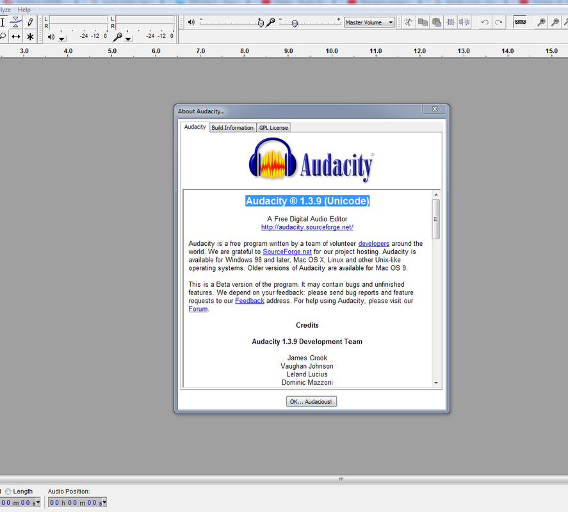Click the 12.0 mark on timeline ruler
The width and height of the screenshot is (568, 512).
click(x=419, y=51)
